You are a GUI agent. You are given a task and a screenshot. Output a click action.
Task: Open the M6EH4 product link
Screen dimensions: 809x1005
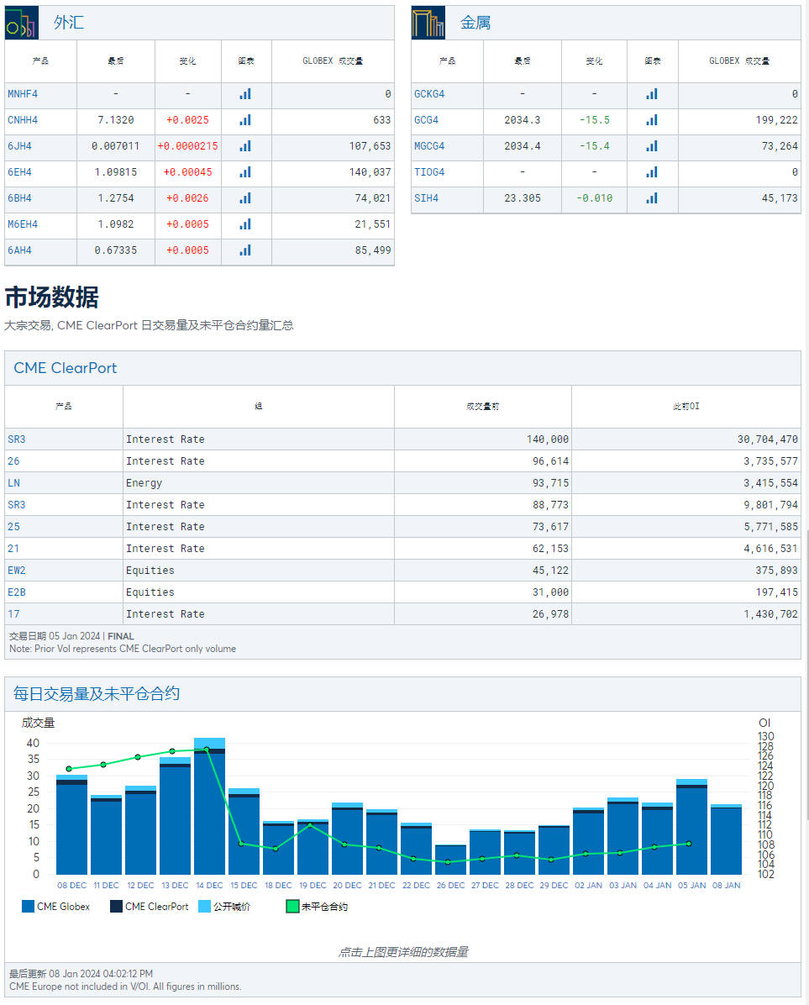coord(23,224)
